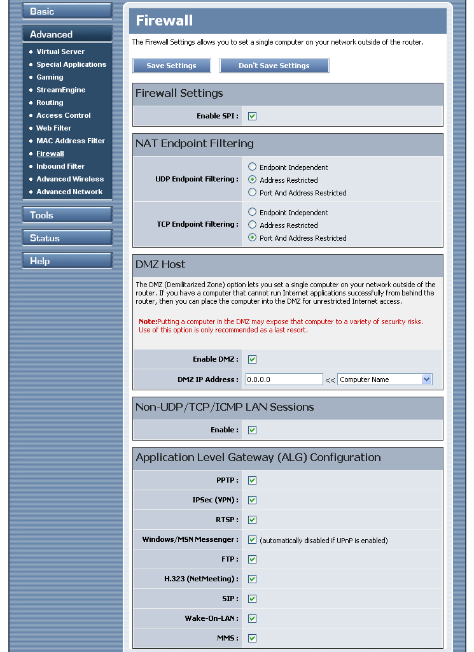Select TCP Address Restricted option
The image size is (474, 652).
pos(252,225)
